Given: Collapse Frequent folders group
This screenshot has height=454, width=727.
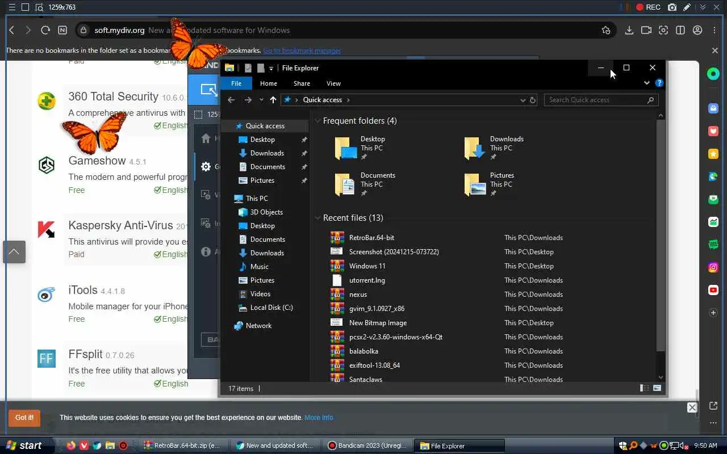Looking at the screenshot, I should pyautogui.click(x=317, y=121).
